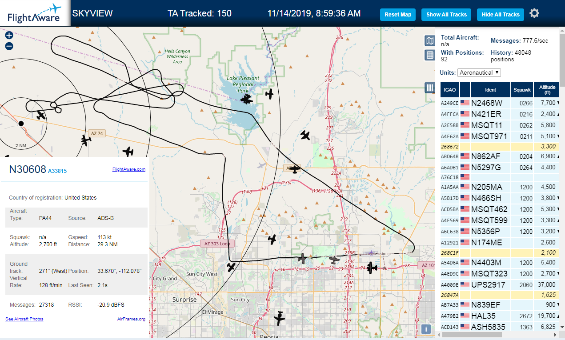
Task: Select the yellow 26847A row
Action: pos(500,295)
